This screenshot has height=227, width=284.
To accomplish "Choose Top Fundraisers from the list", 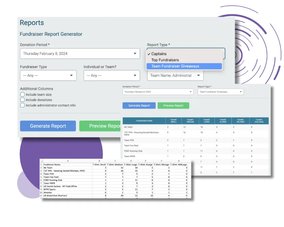I will tap(165, 60).
